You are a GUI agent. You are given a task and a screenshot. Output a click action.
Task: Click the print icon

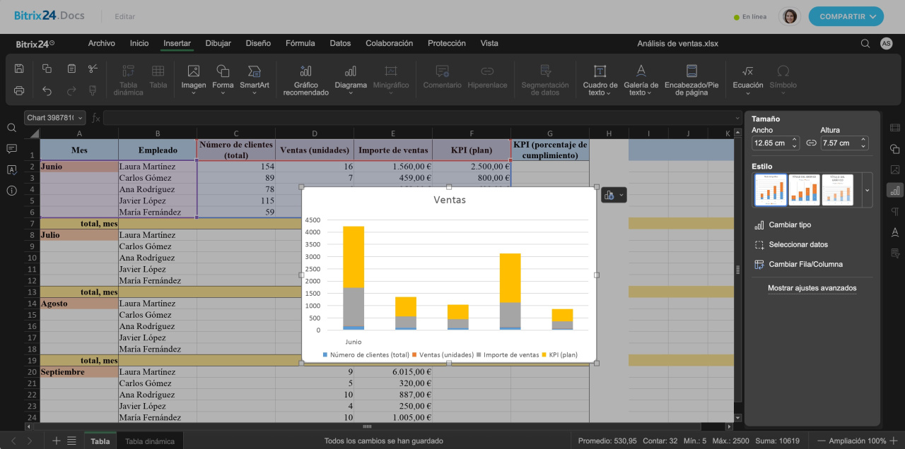click(19, 90)
